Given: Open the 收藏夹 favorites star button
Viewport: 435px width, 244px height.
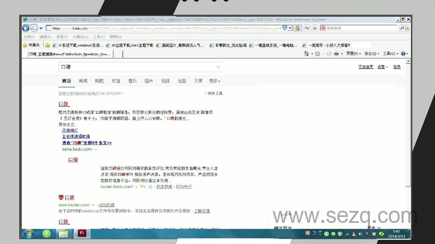Looking at the screenshot, I should 31,45.
